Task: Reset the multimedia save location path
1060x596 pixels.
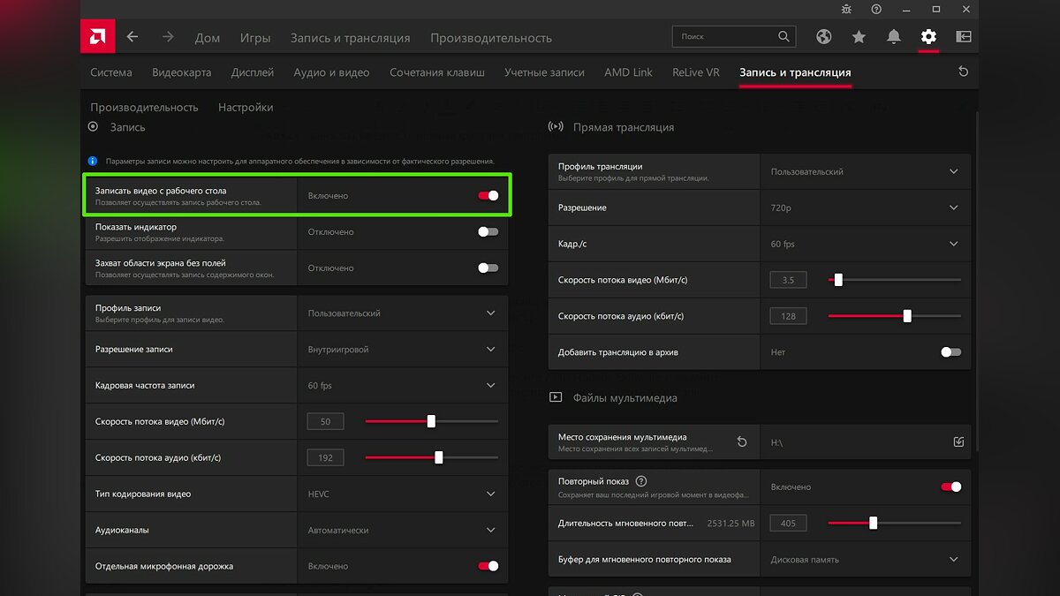Action: [742, 441]
